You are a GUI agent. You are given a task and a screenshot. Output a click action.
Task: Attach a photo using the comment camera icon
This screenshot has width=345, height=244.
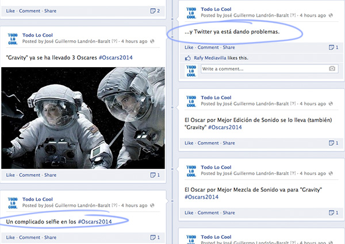pos(332,69)
